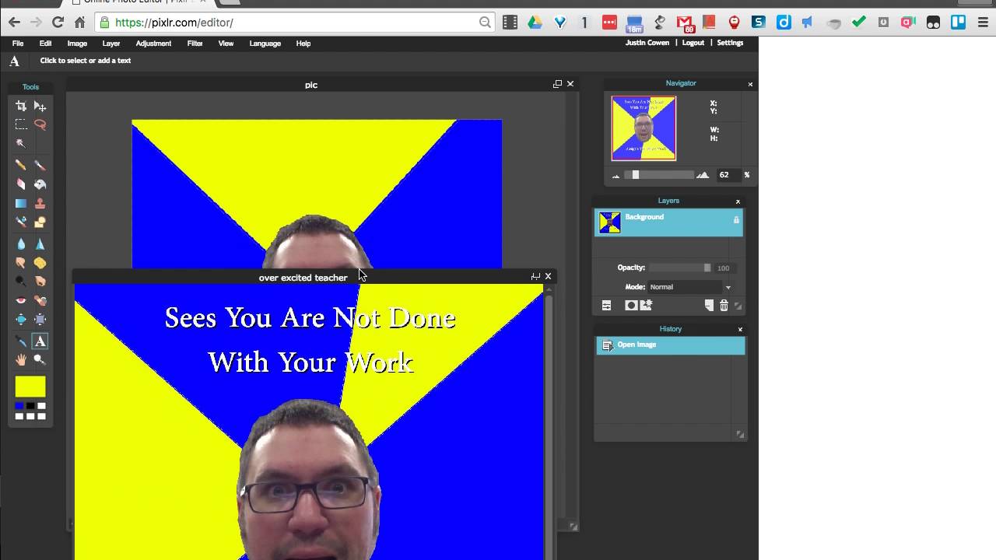Edit the Navigator zoom percentage field
Screen dimensions: 996x560
tap(727, 175)
